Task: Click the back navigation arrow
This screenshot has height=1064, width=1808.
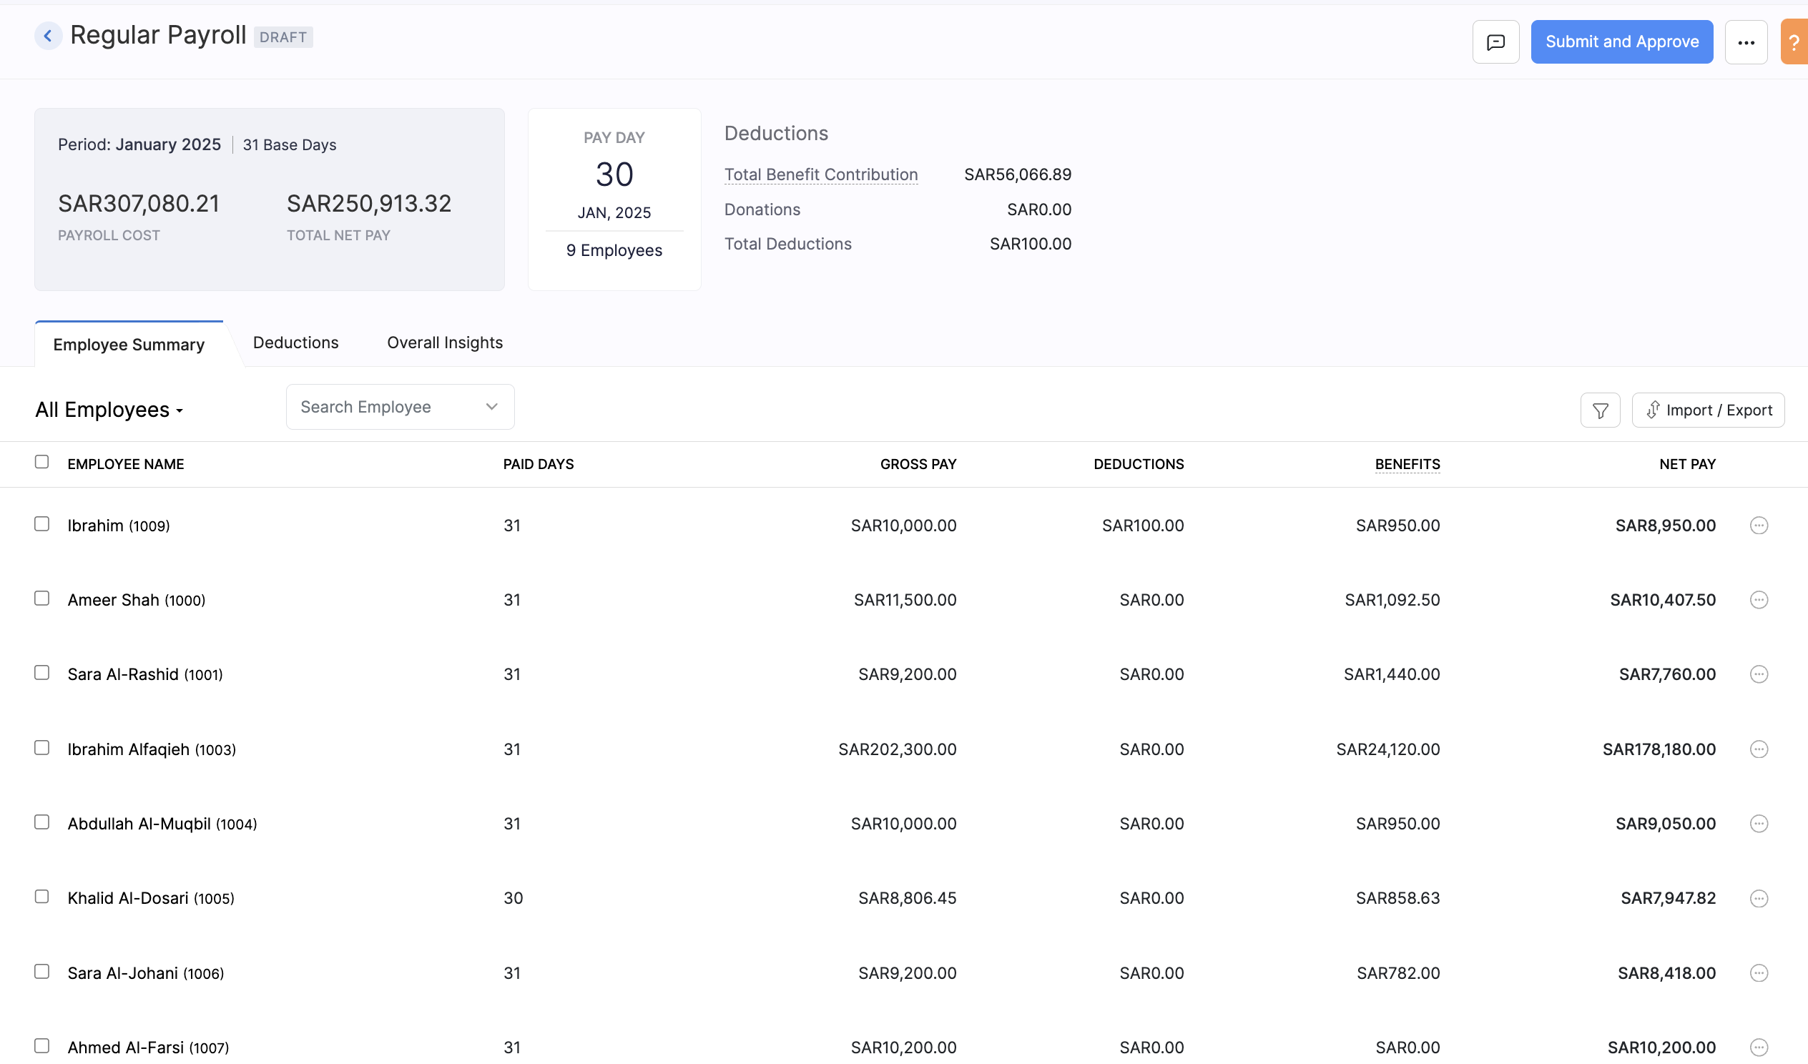Action: click(x=47, y=36)
